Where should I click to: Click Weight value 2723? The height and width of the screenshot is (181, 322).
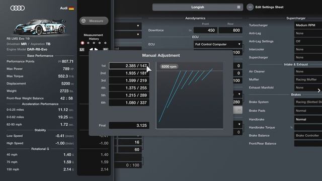coord(64,91)
